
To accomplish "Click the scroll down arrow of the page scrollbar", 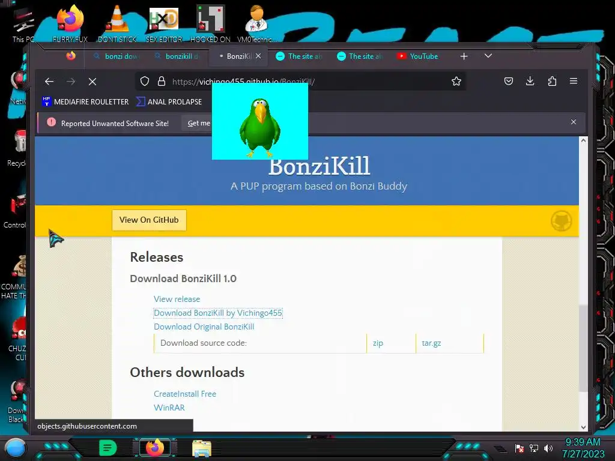I will click(x=583, y=427).
